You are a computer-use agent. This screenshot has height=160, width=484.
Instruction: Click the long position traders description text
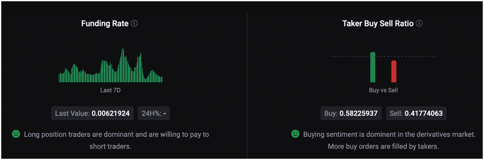(117, 140)
